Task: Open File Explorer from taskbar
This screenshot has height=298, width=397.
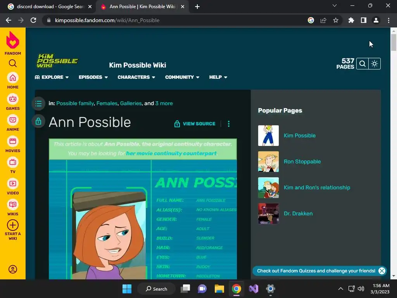Action: click(219, 289)
